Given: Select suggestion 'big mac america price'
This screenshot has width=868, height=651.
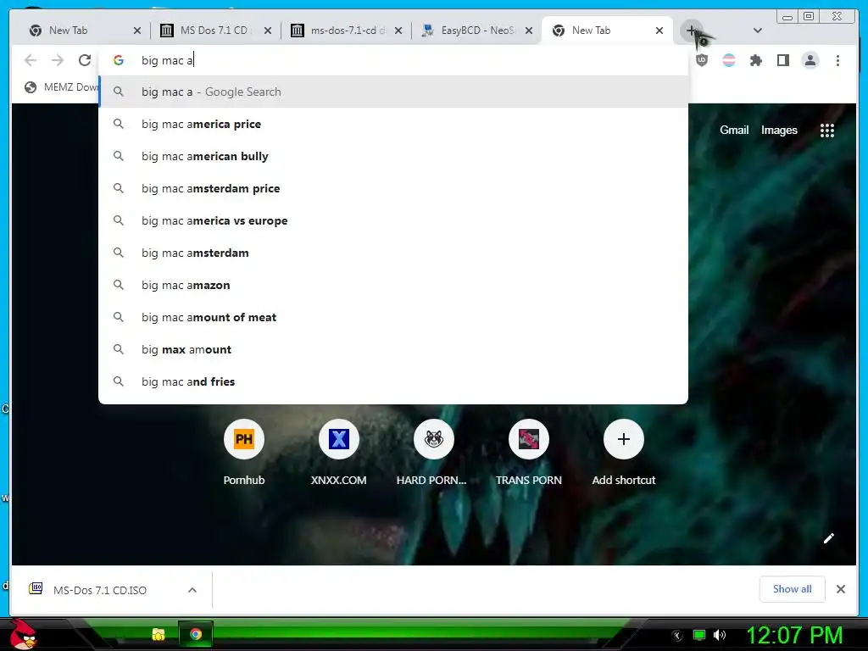Looking at the screenshot, I should pos(393,124).
